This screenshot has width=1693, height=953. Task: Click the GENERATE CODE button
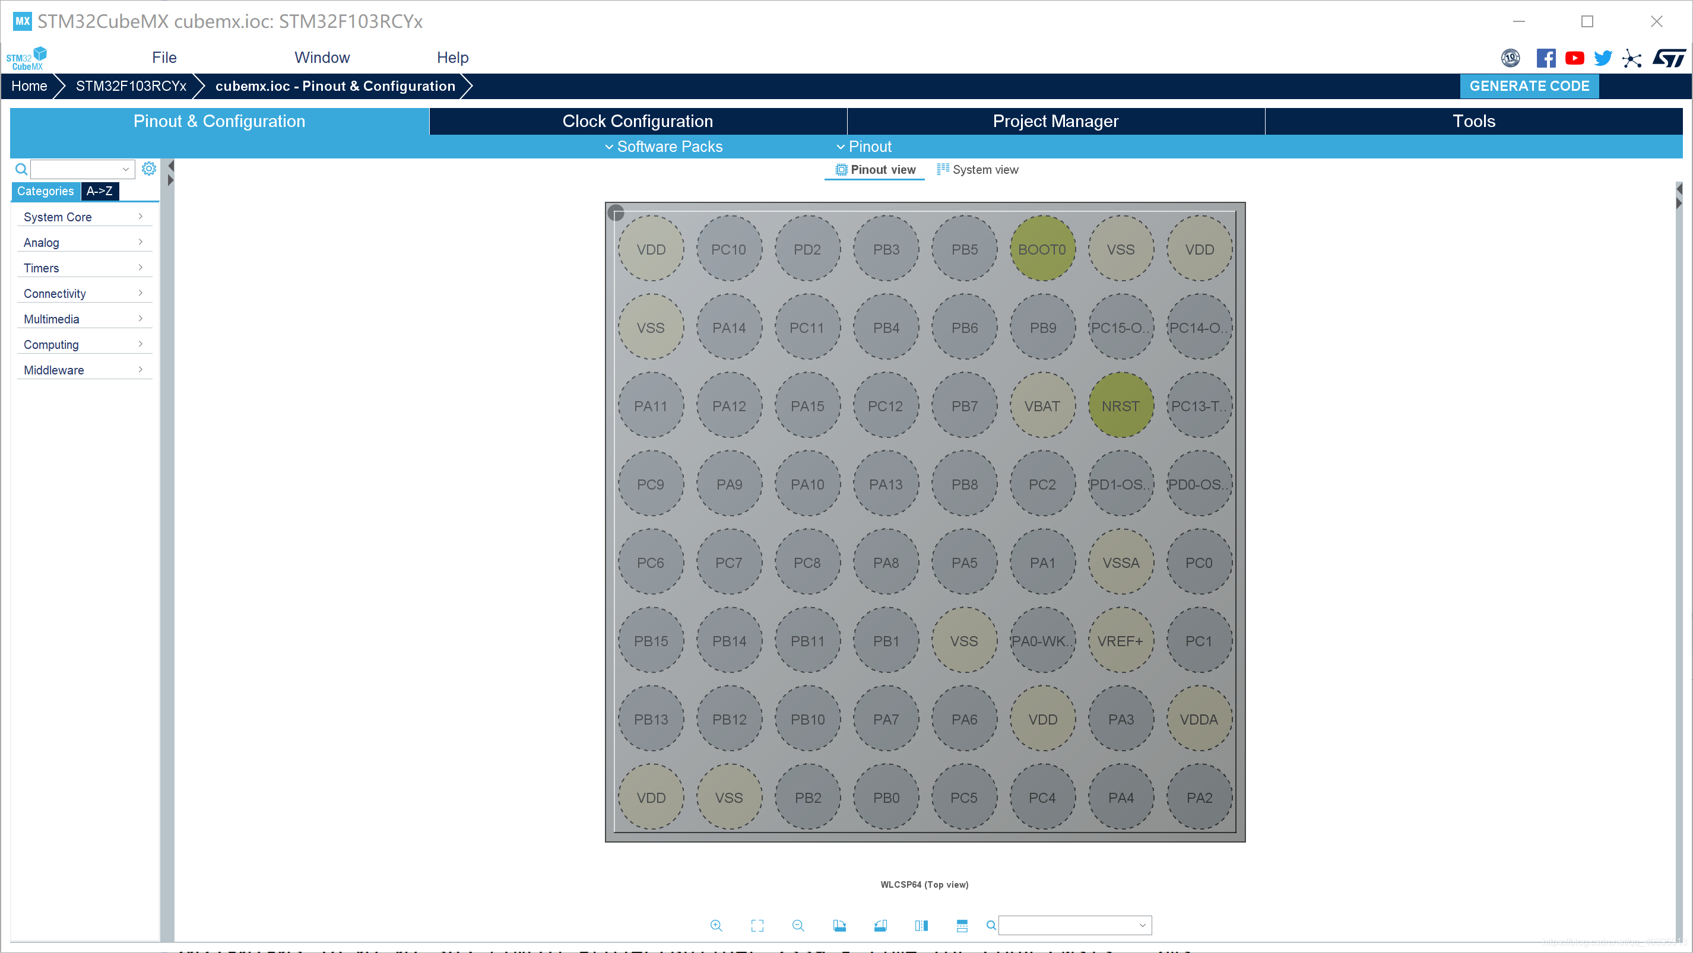click(x=1529, y=86)
